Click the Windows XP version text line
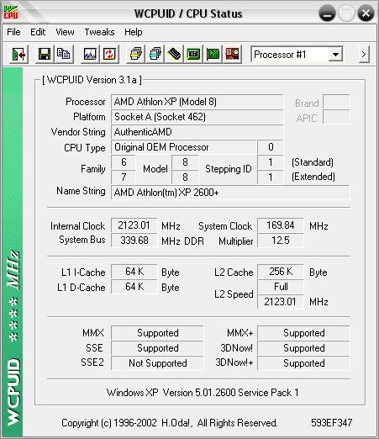Viewport: 379px width, 439px height. 203,393
